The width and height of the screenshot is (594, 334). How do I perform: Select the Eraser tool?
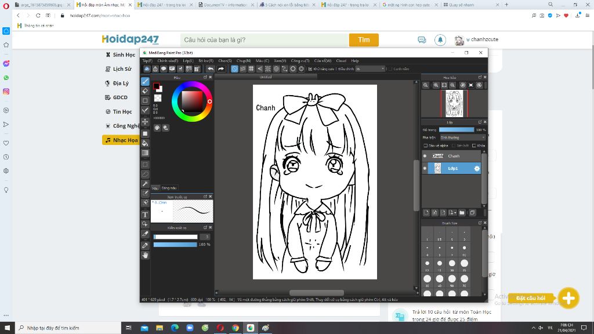pos(145,91)
